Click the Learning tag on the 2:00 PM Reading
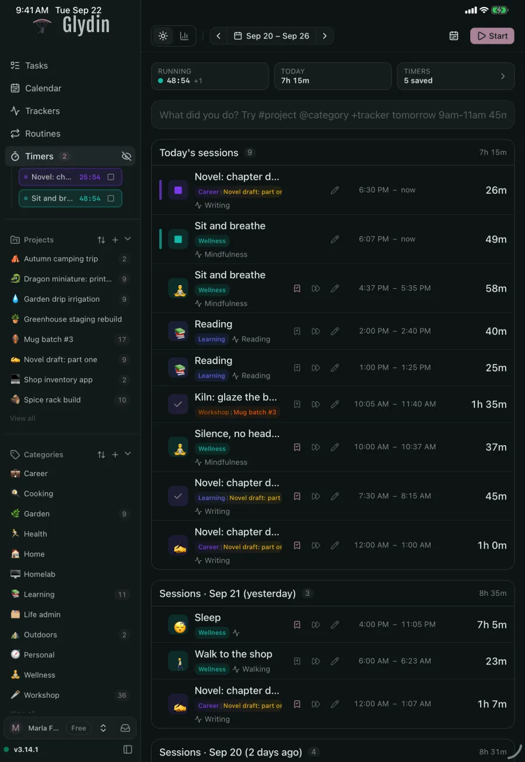 tap(211, 339)
